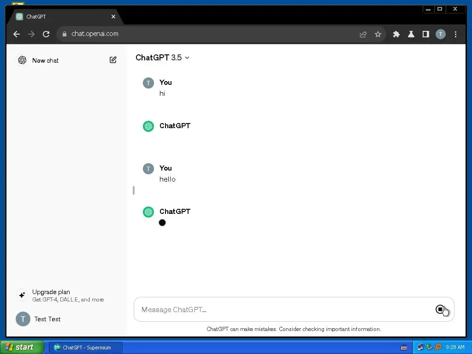Click the on-screen keyboard taskbar icon
Viewport: 472px width, 354px height.
(404, 348)
